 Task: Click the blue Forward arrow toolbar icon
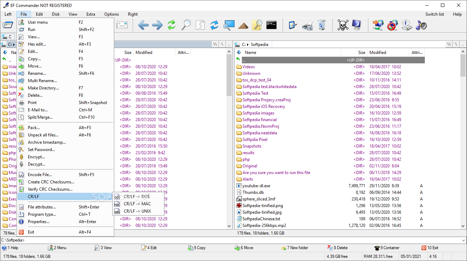coord(157,25)
